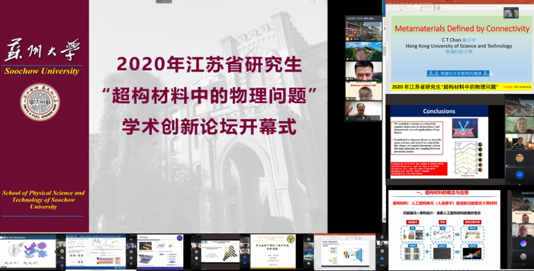Click the 学术创新论坛开幕式 title text
This screenshot has height=271, width=534.
(x=209, y=124)
